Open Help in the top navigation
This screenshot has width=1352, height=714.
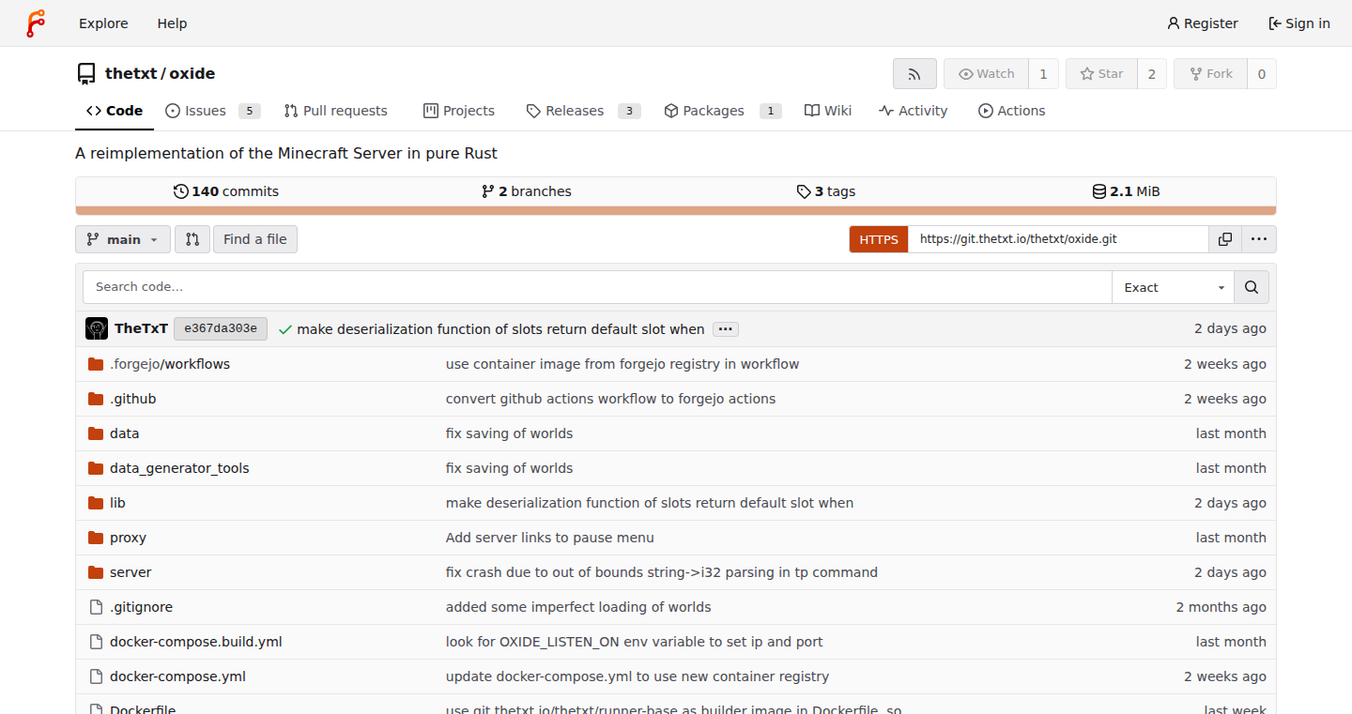click(173, 23)
